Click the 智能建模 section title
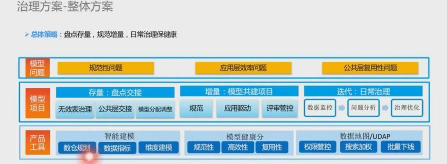447x164 pixels. (119, 136)
